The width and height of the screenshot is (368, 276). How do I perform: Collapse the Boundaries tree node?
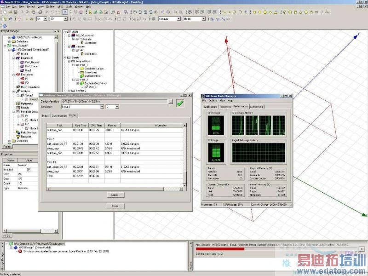14,58
